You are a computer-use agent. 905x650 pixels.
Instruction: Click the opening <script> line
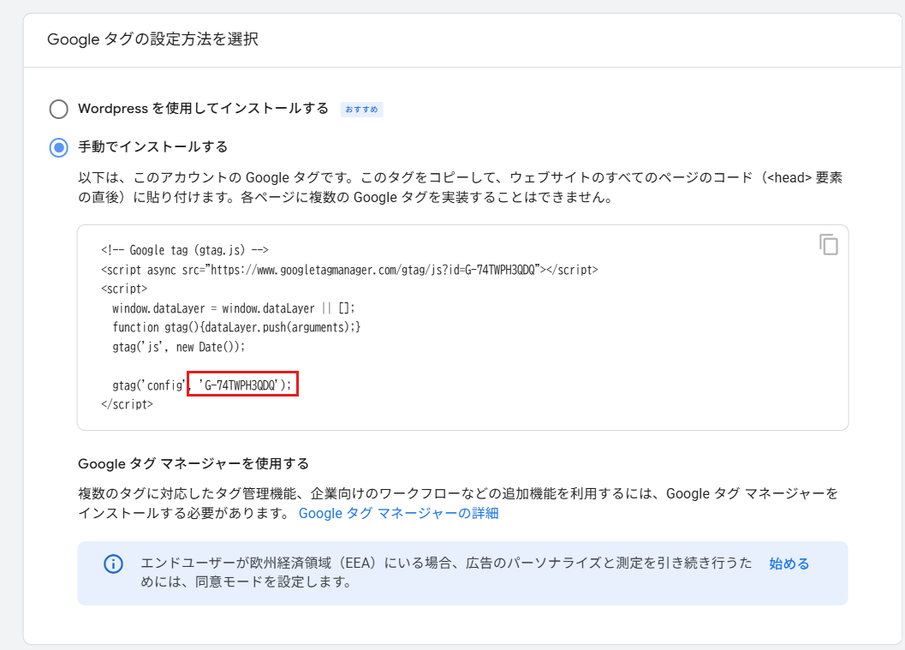click(x=124, y=289)
